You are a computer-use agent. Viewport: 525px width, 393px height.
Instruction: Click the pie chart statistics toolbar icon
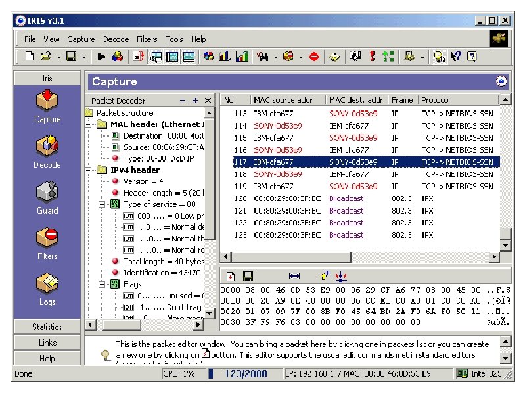[x=208, y=57]
